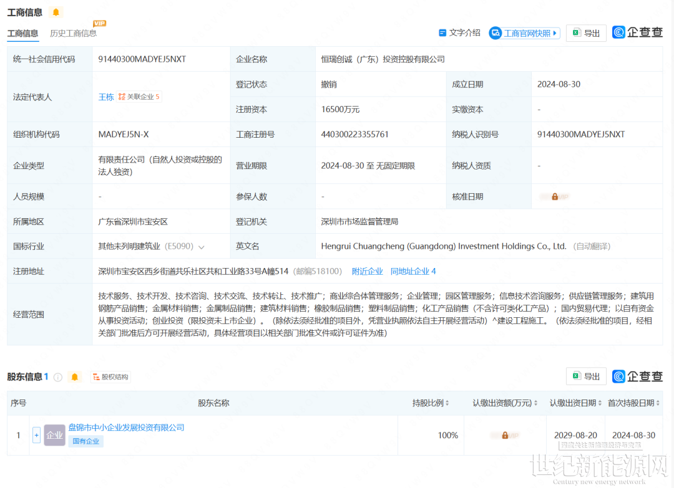Open legal representative 王栋's profile
The height and width of the screenshot is (488, 674).
[105, 97]
